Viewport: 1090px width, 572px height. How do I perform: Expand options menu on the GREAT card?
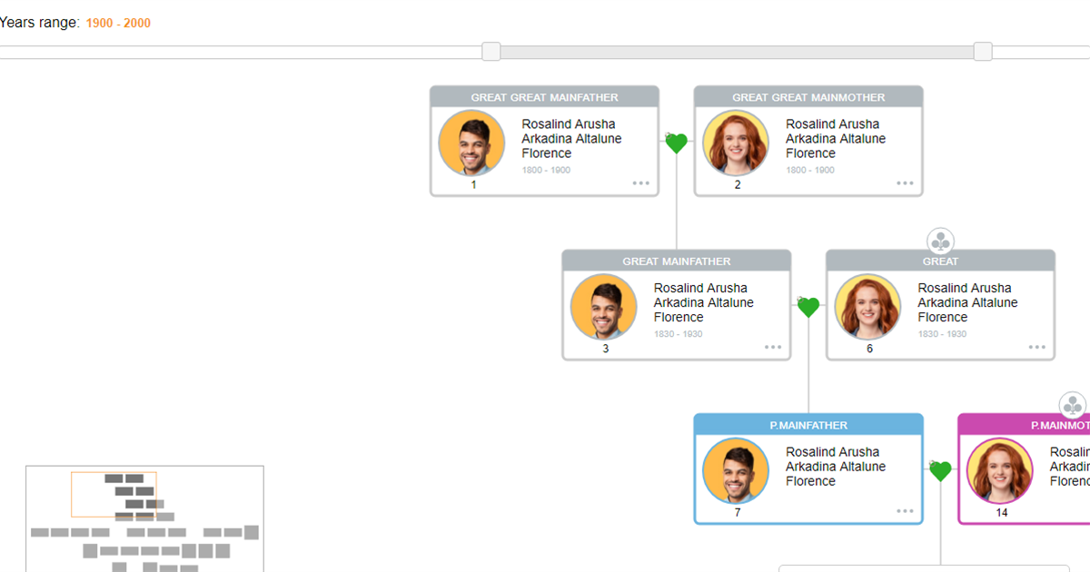click(1037, 346)
